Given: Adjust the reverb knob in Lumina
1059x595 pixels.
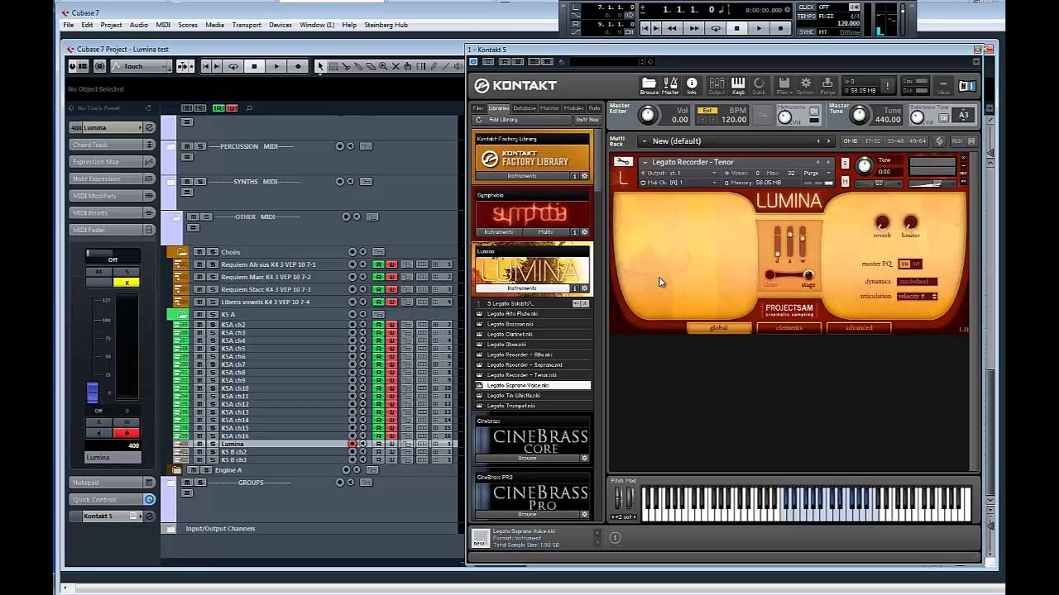Looking at the screenshot, I should pyautogui.click(x=882, y=221).
